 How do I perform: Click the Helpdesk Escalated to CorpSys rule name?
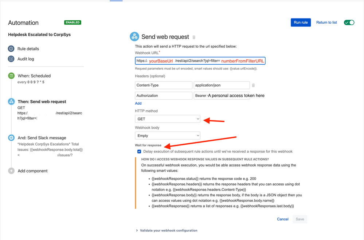pyautogui.click(x=39, y=35)
